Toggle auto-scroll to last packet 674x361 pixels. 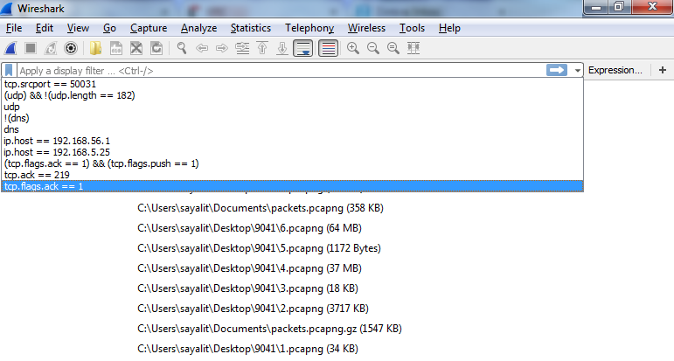[x=303, y=48]
